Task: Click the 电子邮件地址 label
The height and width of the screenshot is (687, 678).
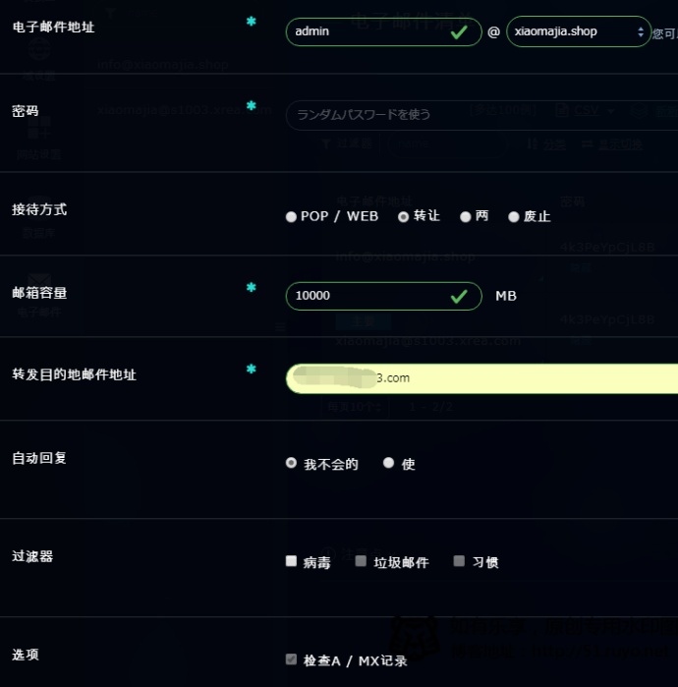Action: (x=53, y=28)
